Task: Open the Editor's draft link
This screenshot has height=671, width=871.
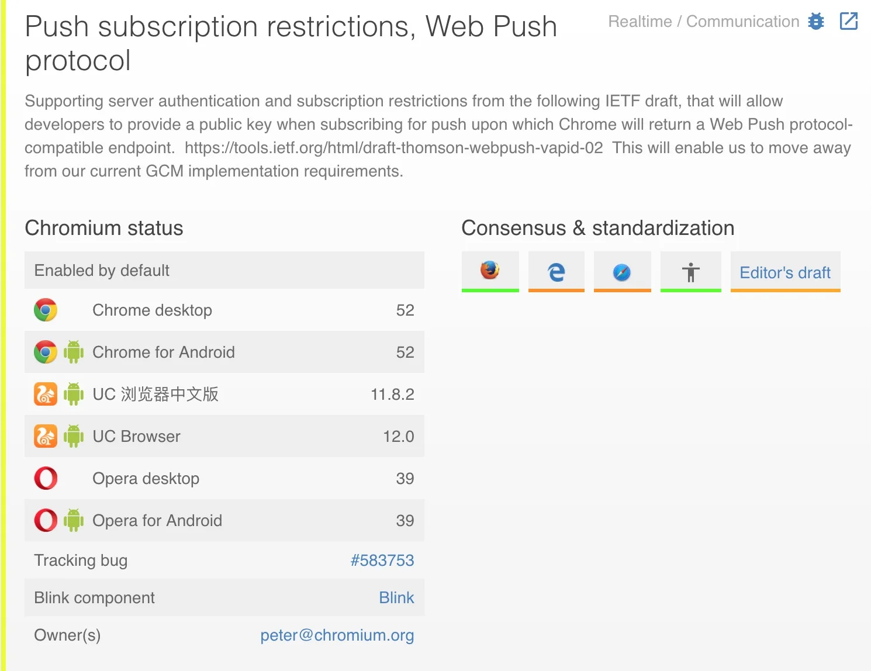Action: (784, 272)
